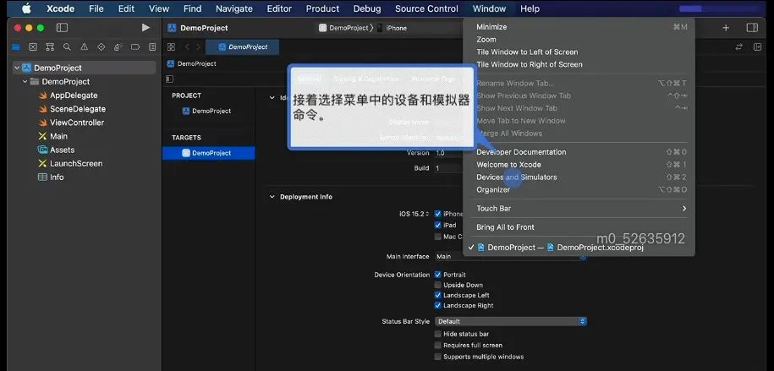Choose the iPhone run destination

click(x=392, y=28)
